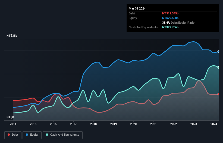Click the NT$11.345b debt value
The width and height of the screenshot is (223, 143).
(x=170, y=13)
